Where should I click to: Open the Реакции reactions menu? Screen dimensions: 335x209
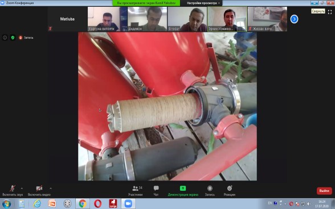tap(230, 191)
